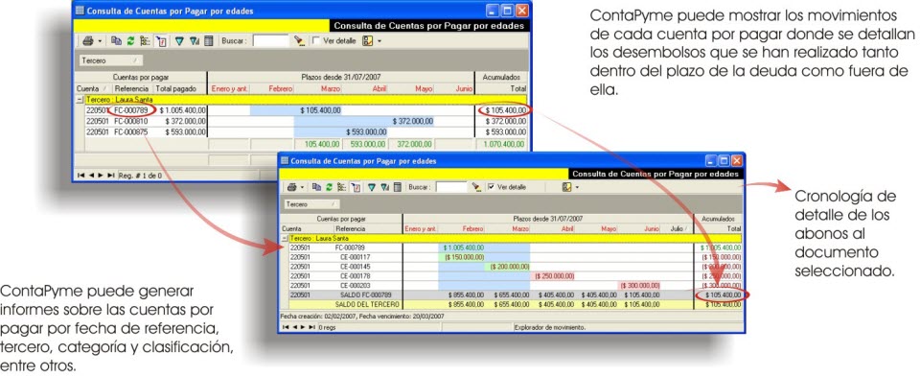Click the filter funnel icon in the lower window
Image resolution: width=920 pixels, height=377 pixels.
click(x=372, y=187)
